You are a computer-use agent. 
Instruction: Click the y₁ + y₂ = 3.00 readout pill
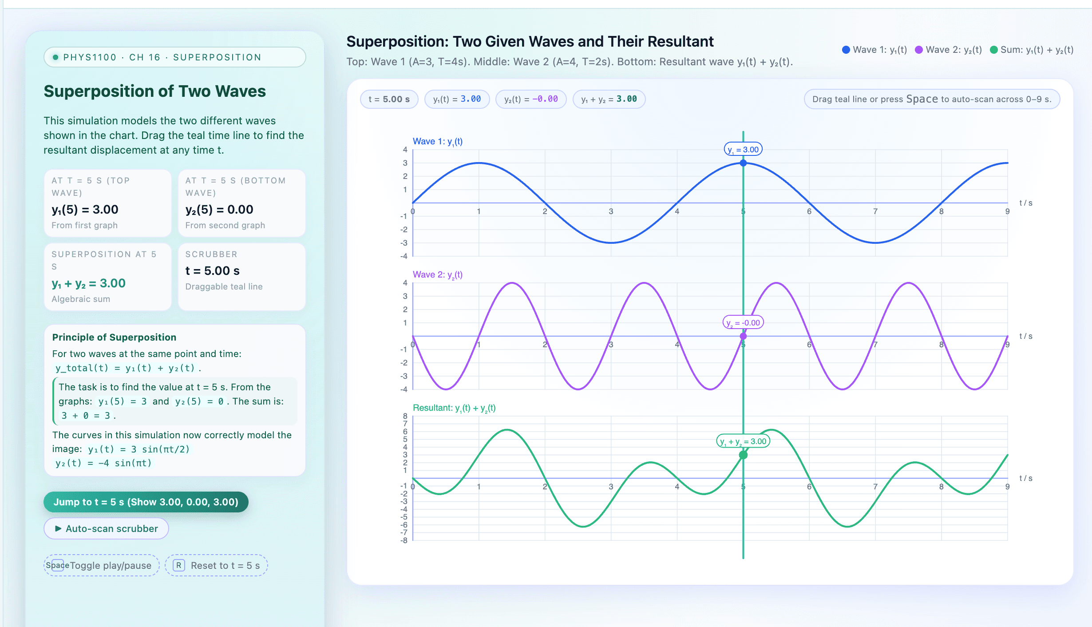pos(609,99)
